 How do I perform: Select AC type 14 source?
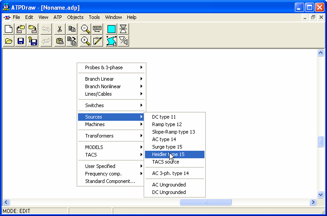coord(175,139)
